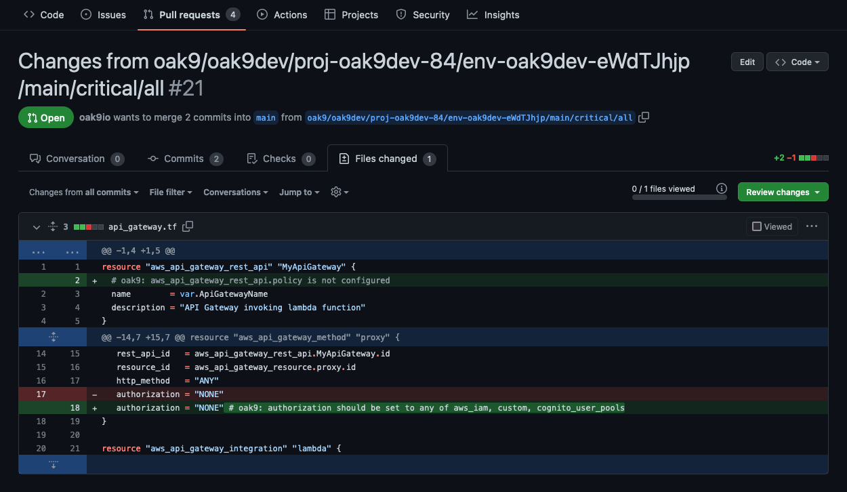847x492 pixels.
Task: Click line number 21 in the diff
Action: [x=75, y=449]
